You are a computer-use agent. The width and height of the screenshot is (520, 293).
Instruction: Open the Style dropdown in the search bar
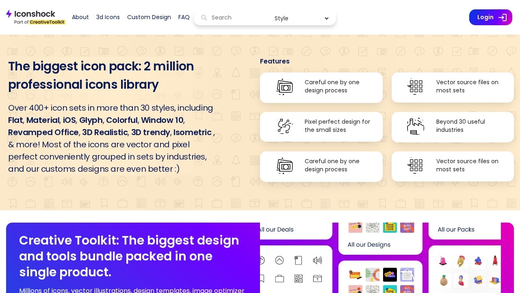[x=301, y=18]
